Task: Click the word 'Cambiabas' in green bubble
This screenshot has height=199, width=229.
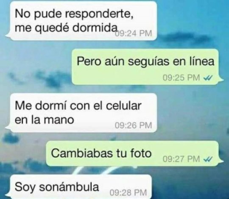Action: point(82,153)
